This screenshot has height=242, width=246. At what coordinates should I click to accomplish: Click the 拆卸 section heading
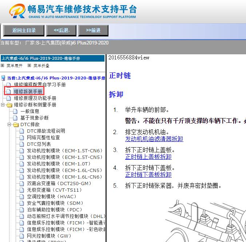pos(116,94)
